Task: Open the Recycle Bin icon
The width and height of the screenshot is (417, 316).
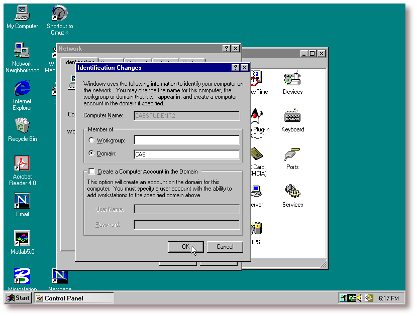Action: (x=22, y=126)
